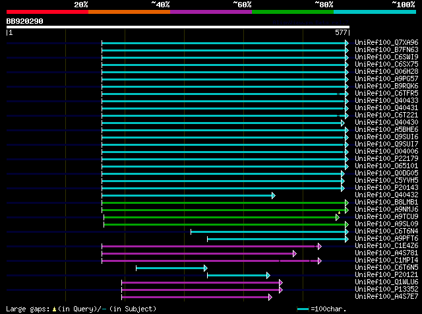Image resolution: width=422 pixels, height=314 pixels.
Task: Select the BB920290 query name label
Action: click(x=25, y=21)
